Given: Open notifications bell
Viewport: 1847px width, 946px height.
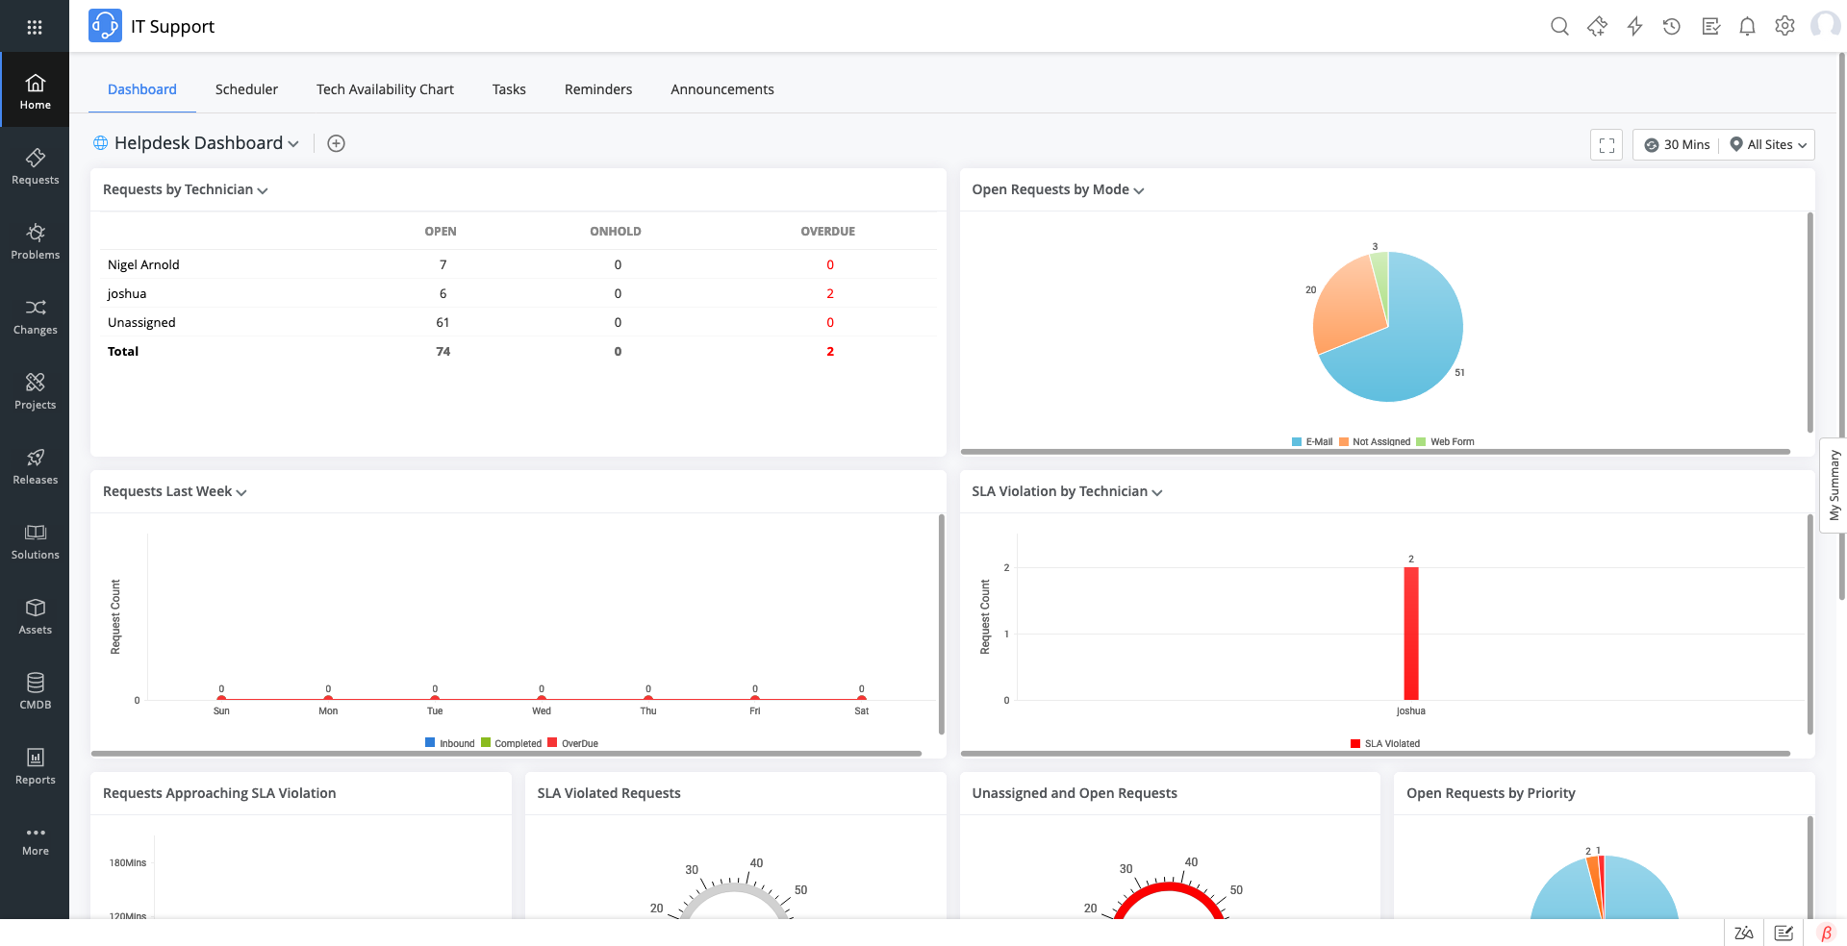Looking at the screenshot, I should (1747, 26).
